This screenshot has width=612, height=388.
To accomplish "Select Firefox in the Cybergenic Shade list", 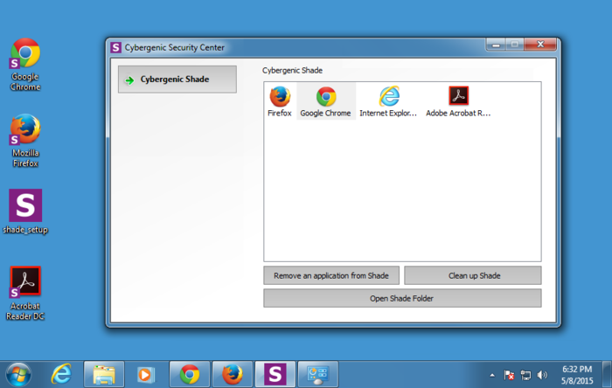I will click(280, 101).
